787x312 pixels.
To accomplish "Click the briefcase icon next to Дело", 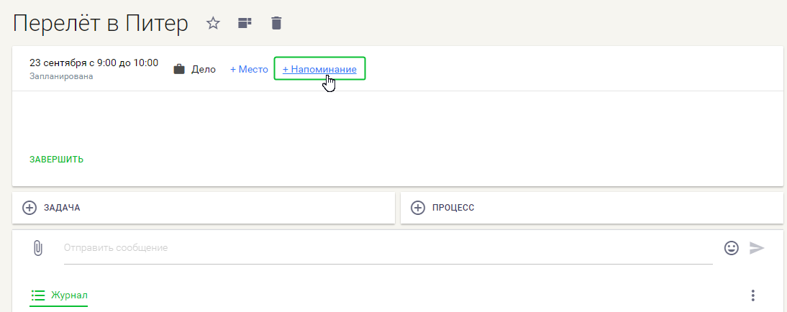I will pos(179,69).
